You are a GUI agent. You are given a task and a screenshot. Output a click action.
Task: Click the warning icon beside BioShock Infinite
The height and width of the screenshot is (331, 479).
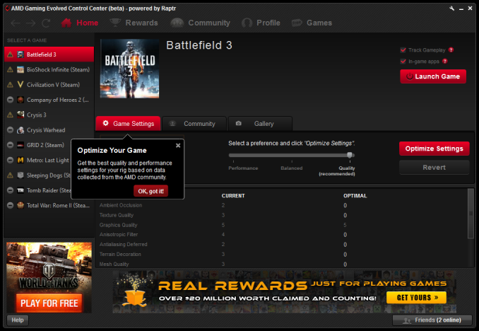click(10, 70)
